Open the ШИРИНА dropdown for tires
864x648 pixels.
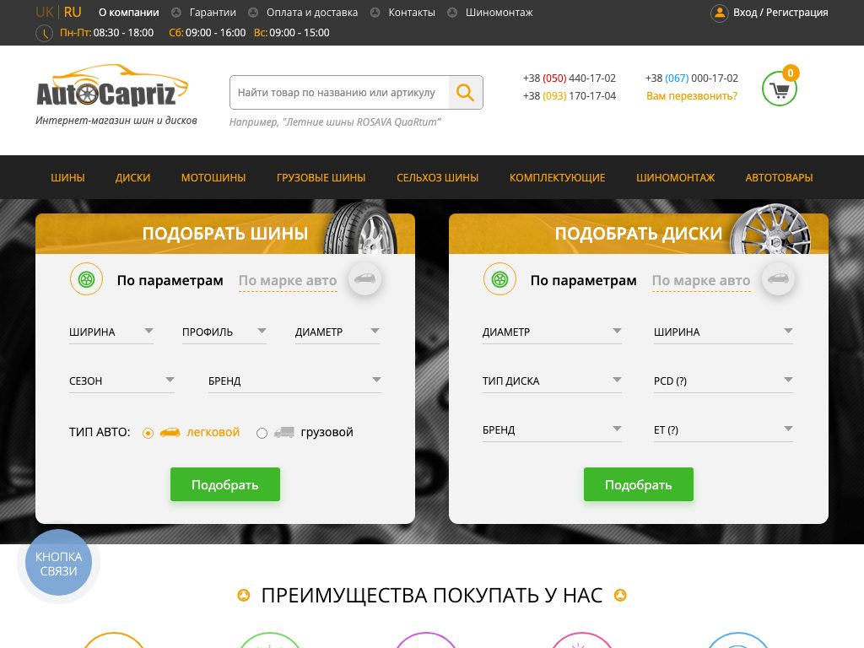(111, 332)
